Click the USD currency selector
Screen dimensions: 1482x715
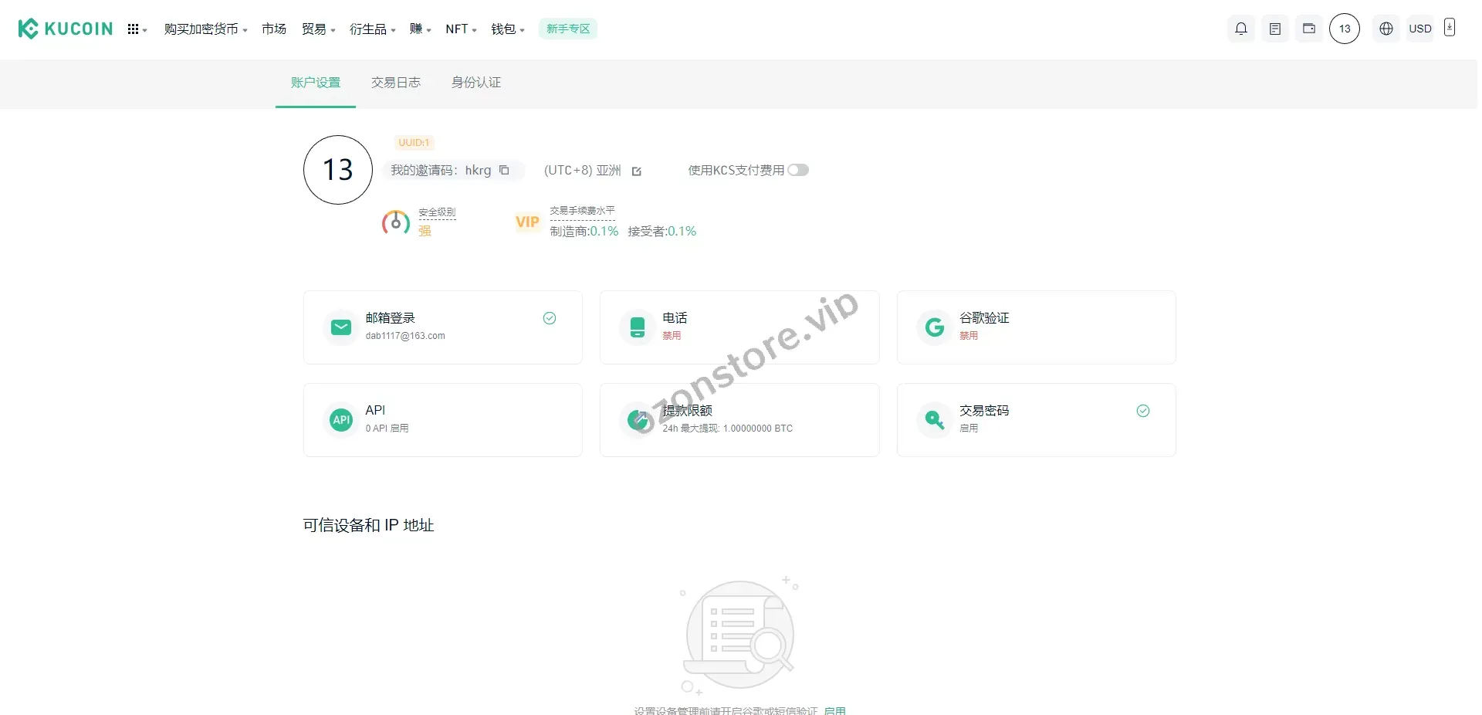tap(1419, 29)
